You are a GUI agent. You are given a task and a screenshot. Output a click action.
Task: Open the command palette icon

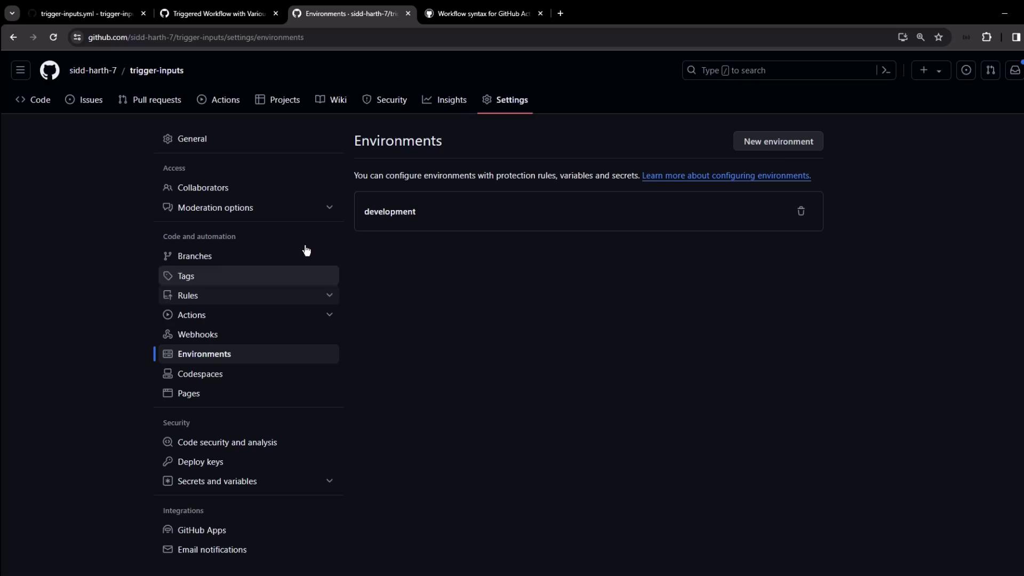(x=886, y=70)
